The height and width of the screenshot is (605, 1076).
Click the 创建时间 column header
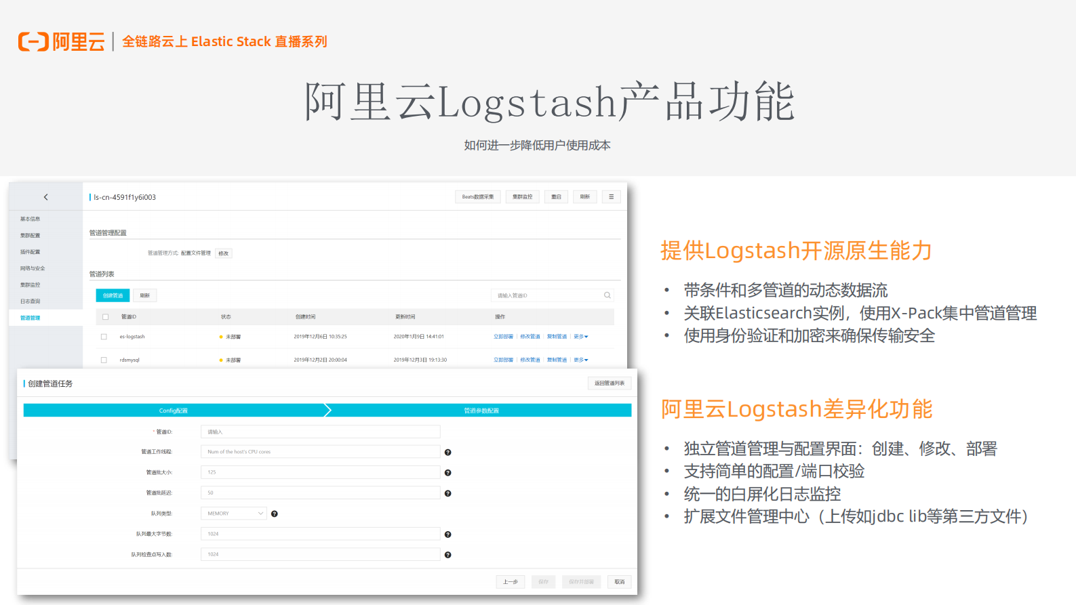point(305,317)
